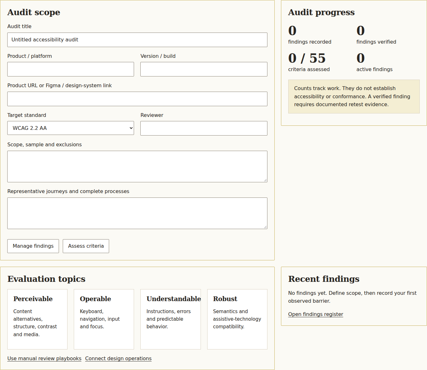The height and width of the screenshot is (370, 427).
Task: Click the Audit progress heading
Action: tap(321, 12)
